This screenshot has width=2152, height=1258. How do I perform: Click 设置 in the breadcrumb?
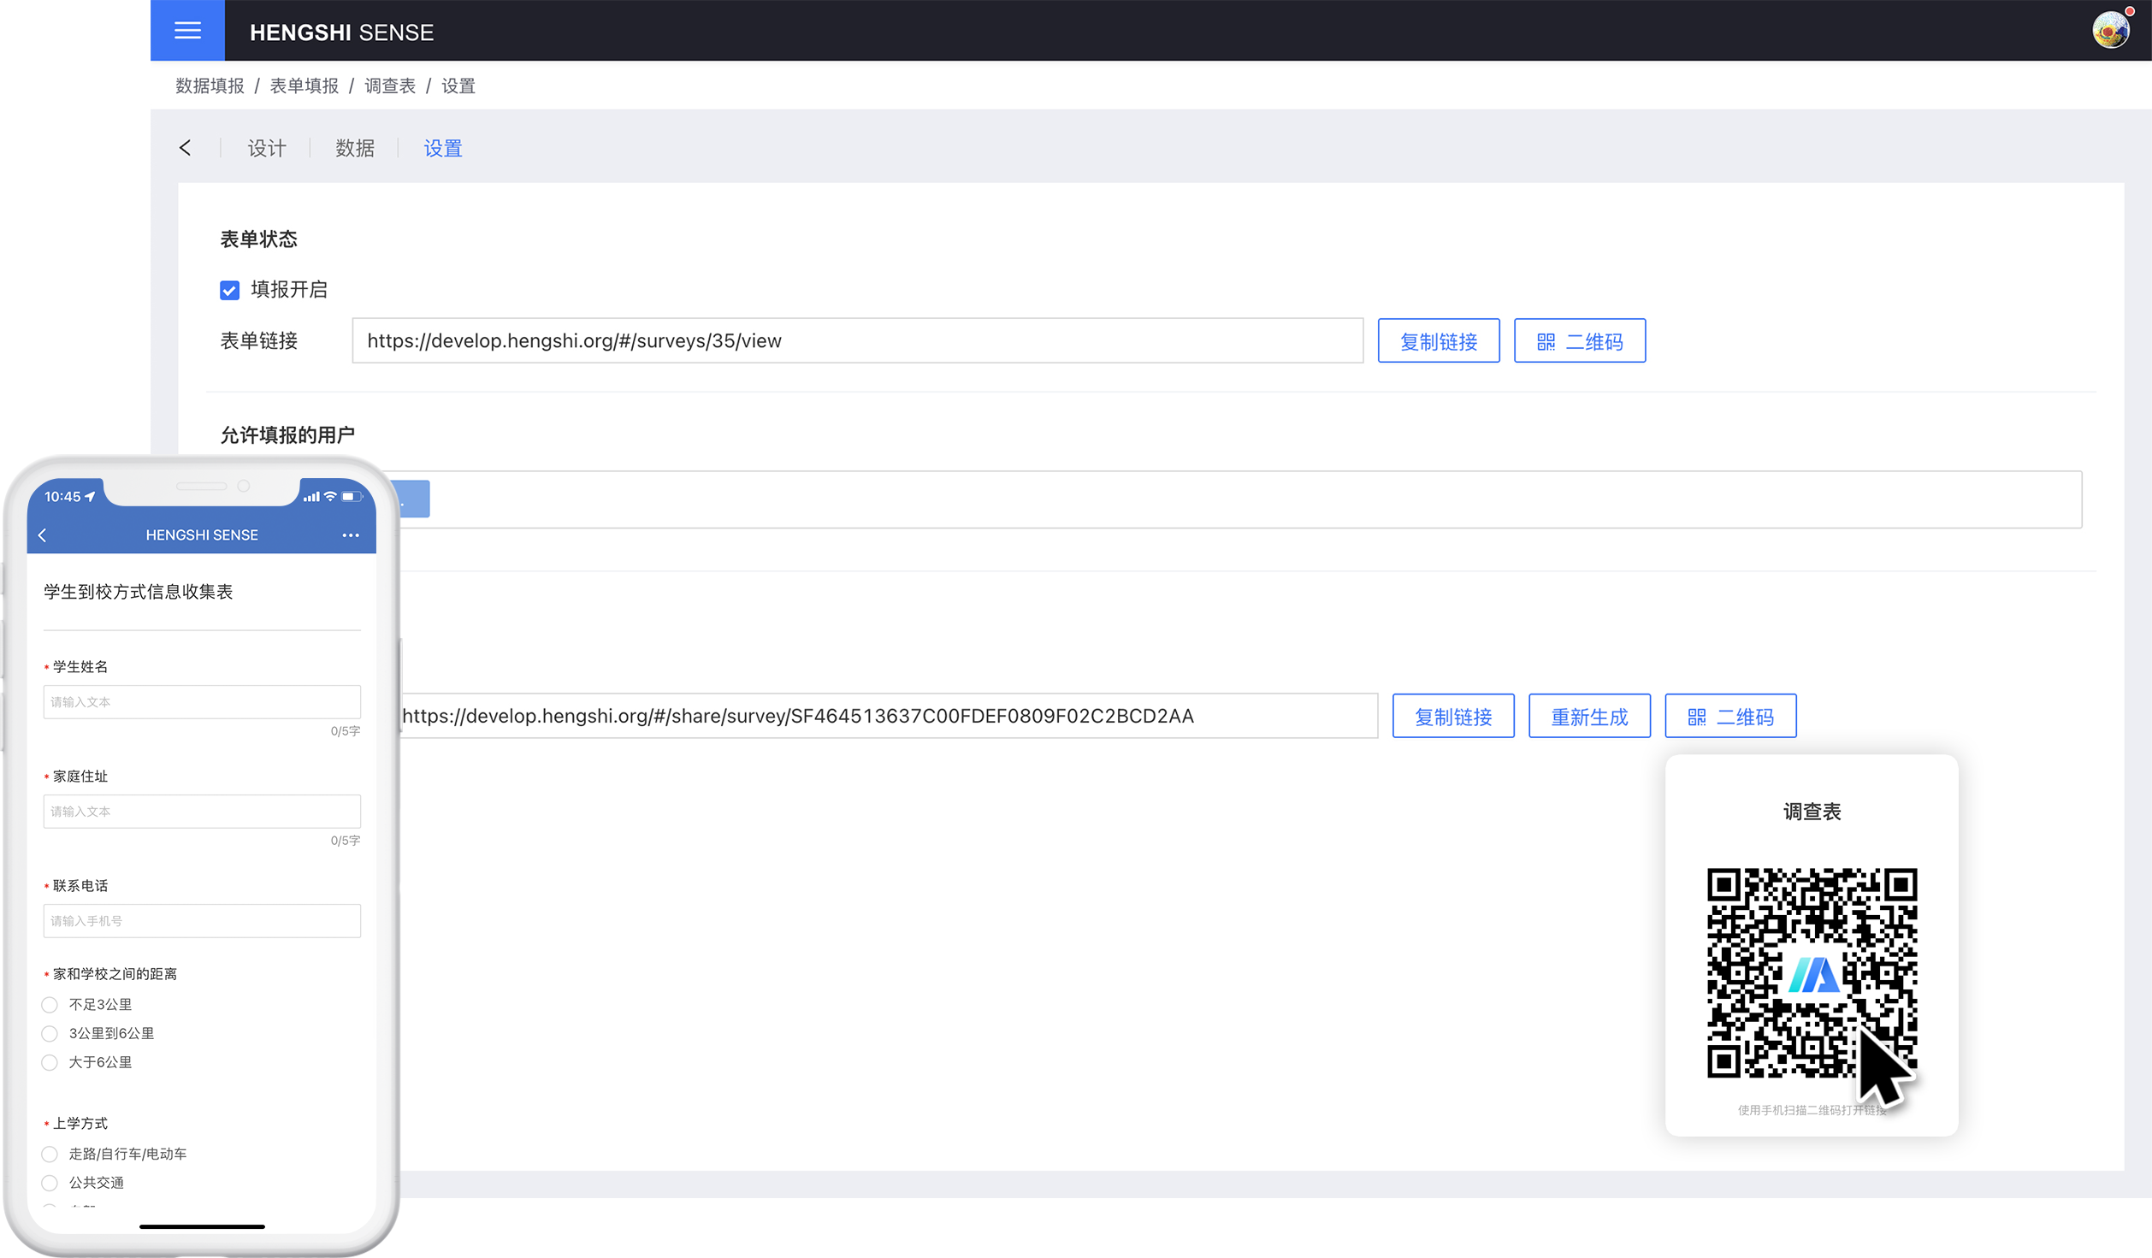tap(458, 86)
